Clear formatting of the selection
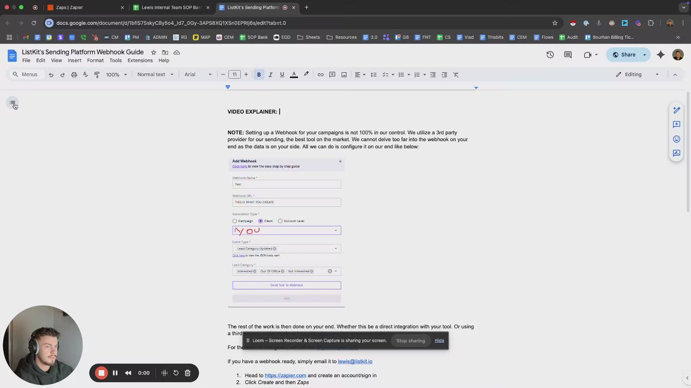The width and height of the screenshot is (691, 388). pyautogui.click(x=456, y=74)
